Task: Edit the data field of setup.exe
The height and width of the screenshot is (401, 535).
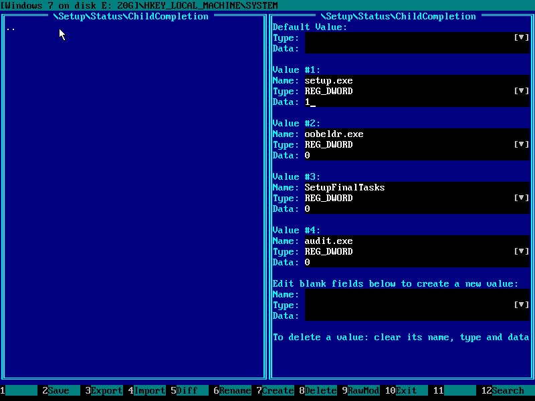Action: (x=417, y=102)
